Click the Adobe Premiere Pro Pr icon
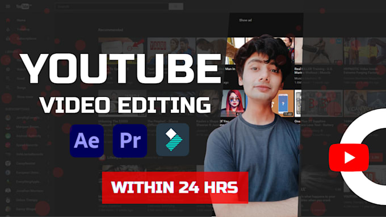This screenshot has height=217, width=386. coord(130,141)
